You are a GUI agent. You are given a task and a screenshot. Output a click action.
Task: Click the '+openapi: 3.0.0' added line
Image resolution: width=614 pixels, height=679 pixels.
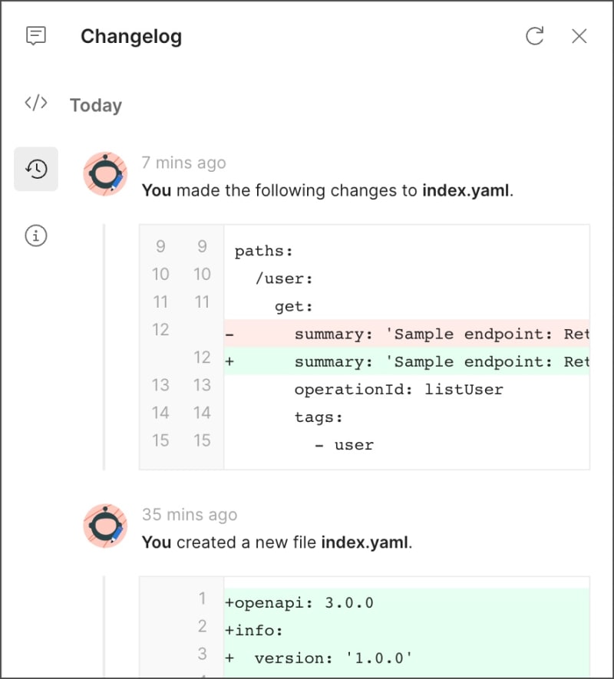(x=299, y=602)
